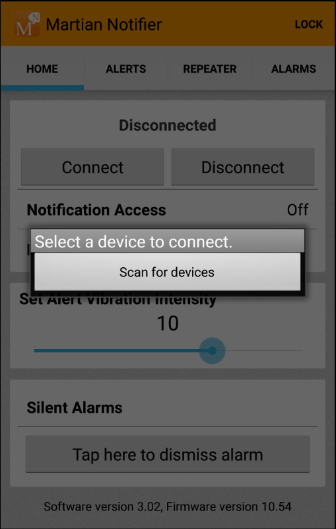Select the Notification Access label row
336x529 pixels.
168,210
